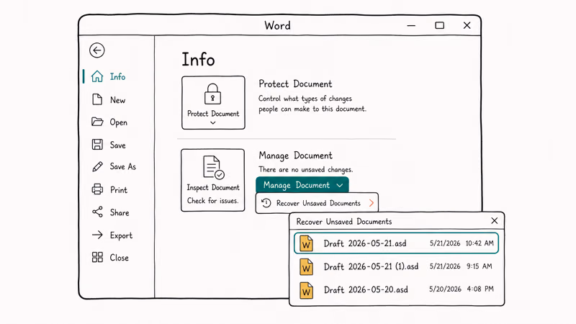Click the Print printer icon

(x=97, y=189)
